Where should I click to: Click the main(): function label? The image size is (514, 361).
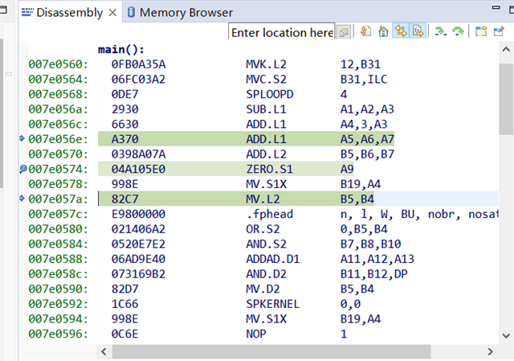pos(121,50)
